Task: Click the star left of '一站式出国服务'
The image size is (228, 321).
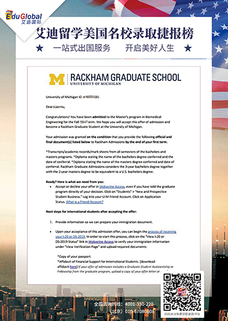Action: click(39, 48)
